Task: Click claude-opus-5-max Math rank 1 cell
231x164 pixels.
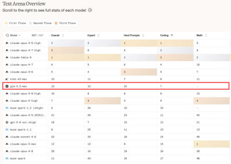Action: tap(211, 144)
